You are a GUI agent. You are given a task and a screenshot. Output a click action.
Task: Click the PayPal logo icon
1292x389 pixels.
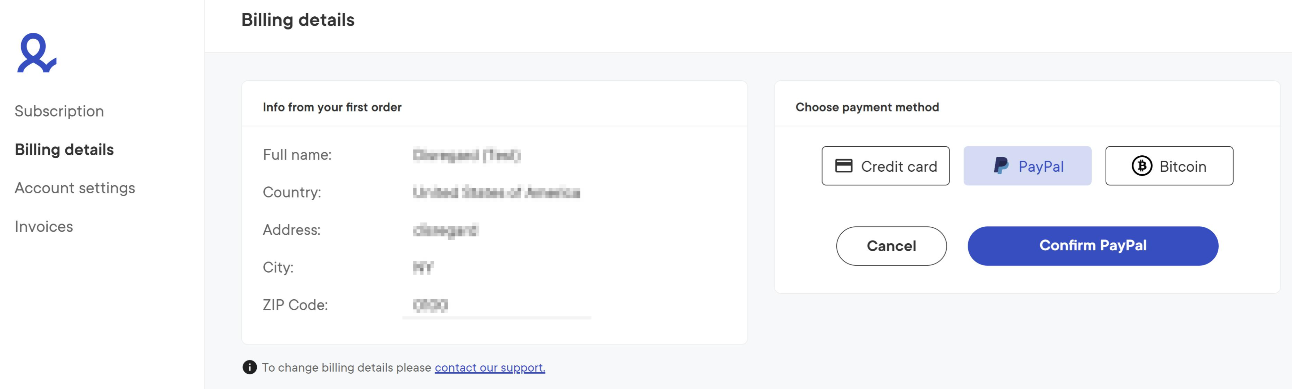1001,166
